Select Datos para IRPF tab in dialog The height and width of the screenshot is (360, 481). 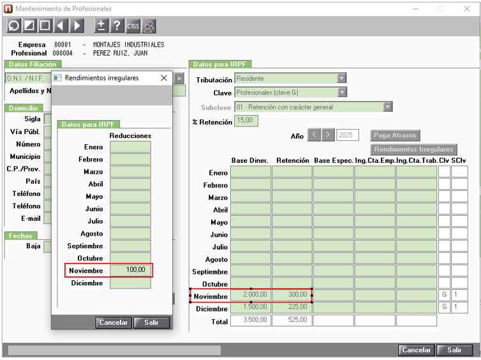tap(88, 124)
